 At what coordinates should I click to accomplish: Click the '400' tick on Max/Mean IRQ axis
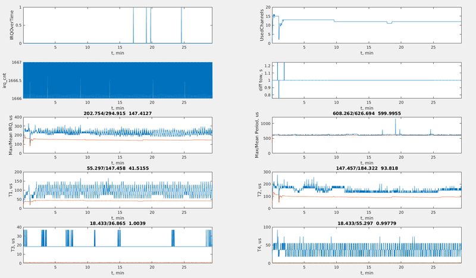point(18,117)
